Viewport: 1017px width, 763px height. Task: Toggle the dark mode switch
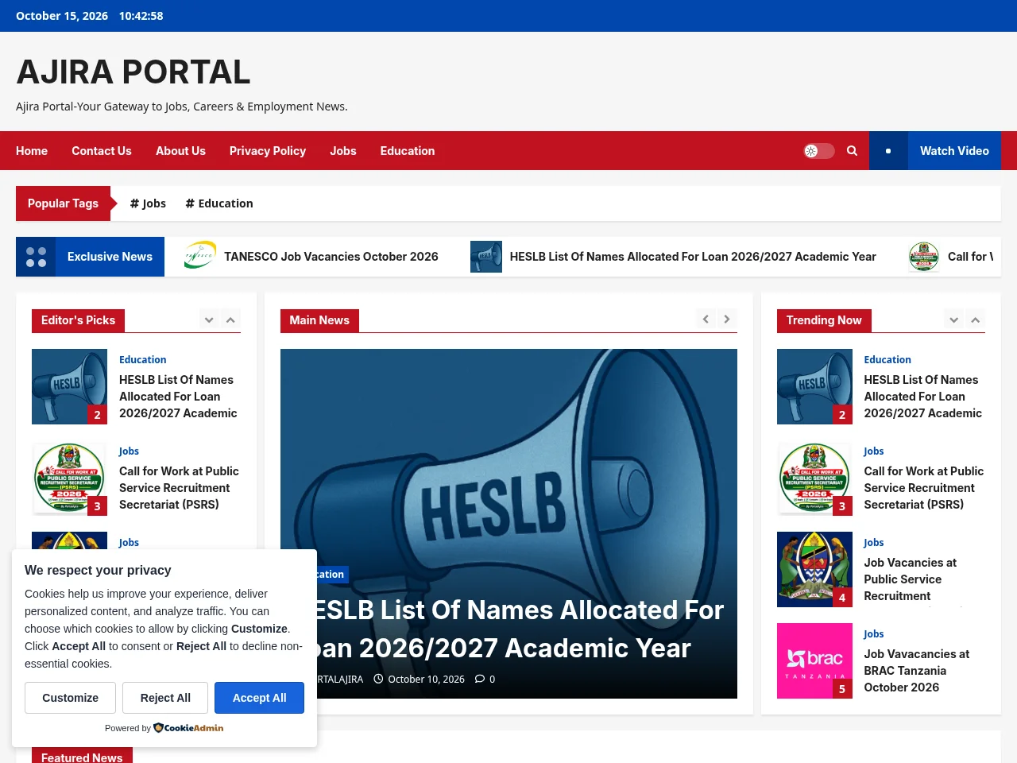[819, 151]
